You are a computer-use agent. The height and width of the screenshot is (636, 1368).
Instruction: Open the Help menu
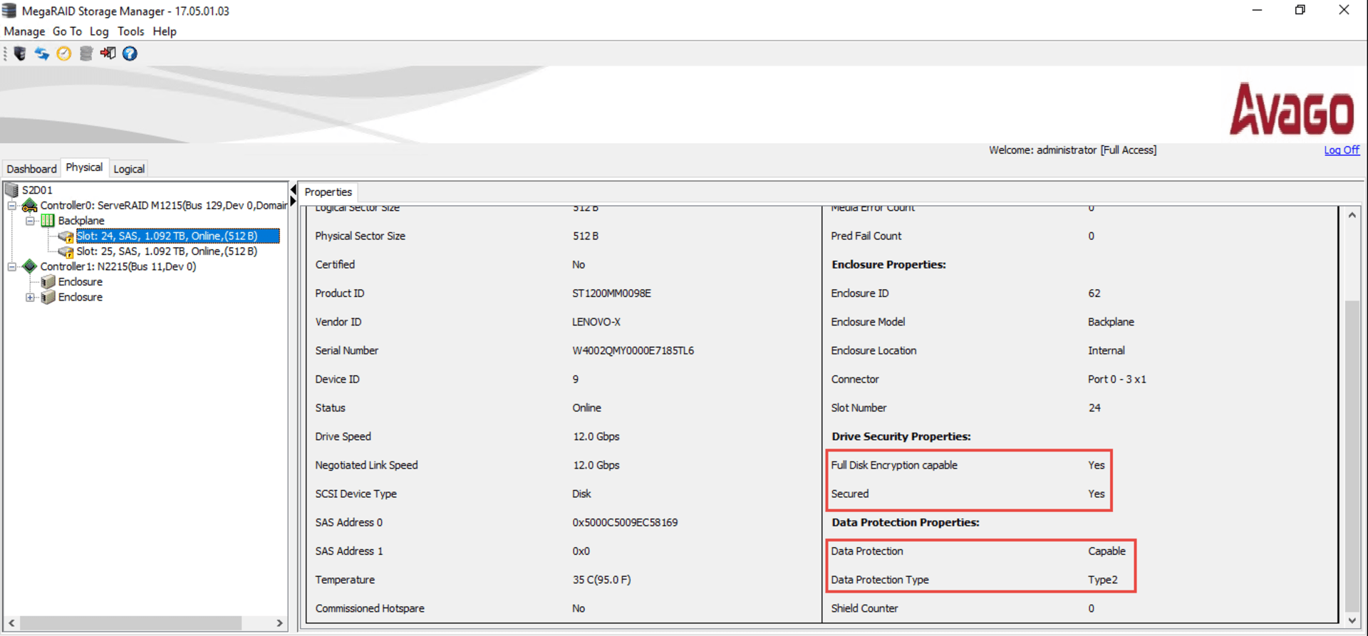[x=165, y=31]
